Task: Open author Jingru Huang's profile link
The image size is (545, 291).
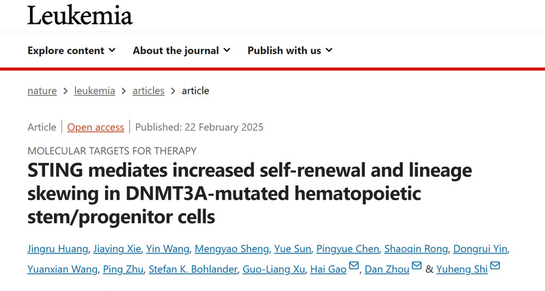Action: click(57, 249)
